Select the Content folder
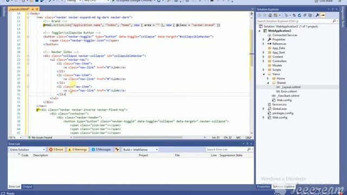 coord(278,57)
